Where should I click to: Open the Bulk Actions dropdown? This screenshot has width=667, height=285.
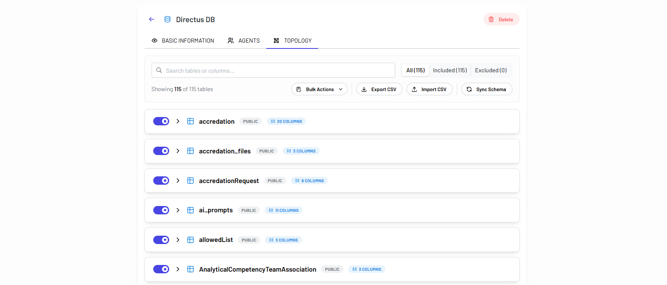pos(319,89)
